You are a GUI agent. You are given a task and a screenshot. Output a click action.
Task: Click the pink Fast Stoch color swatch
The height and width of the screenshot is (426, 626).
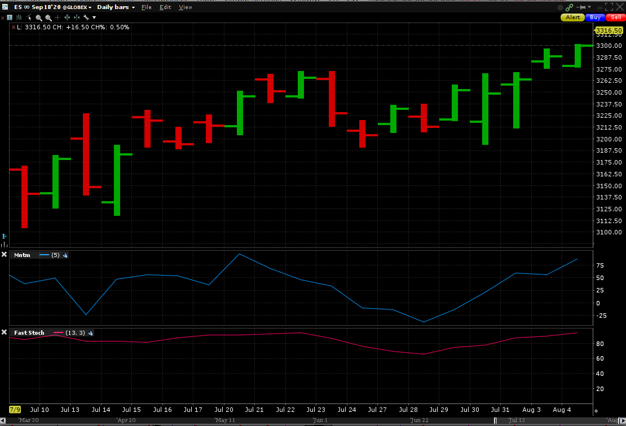(x=58, y=332)
